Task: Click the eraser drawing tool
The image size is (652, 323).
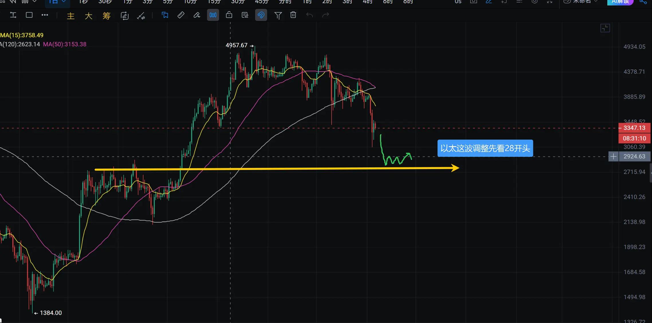Action: click(x=197, y=15)
